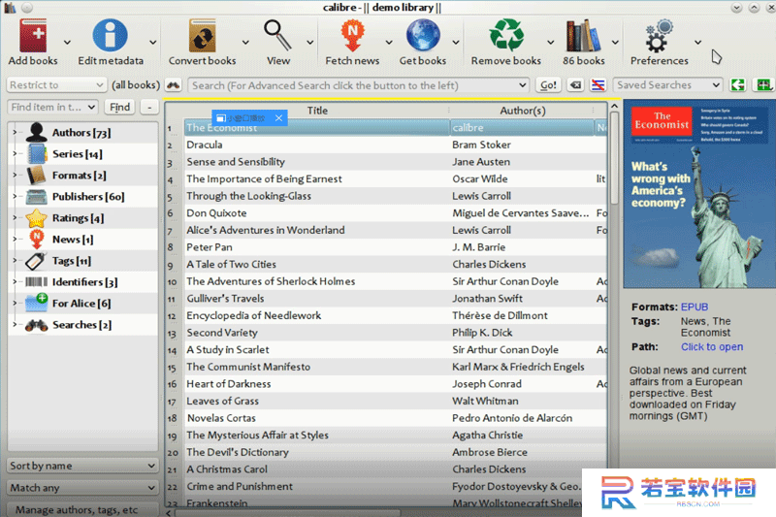This screenshot has height=517, width=776.
Task: Open the Saved Searches dropdown
Action: [667, 85]
